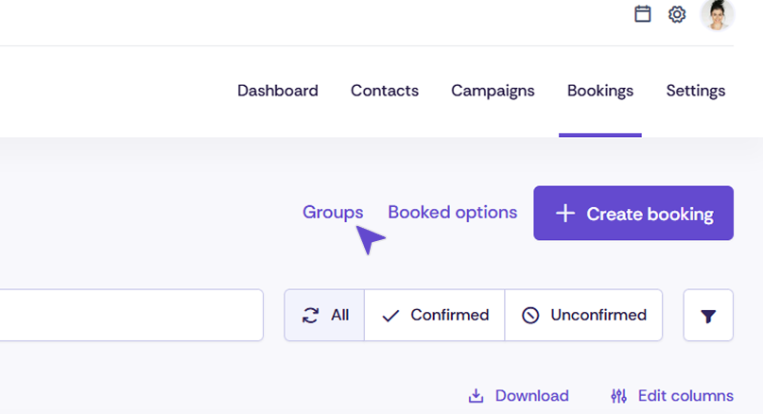Download the bookings list
Screen dimensions: 763x414
[x=519, y=396]
